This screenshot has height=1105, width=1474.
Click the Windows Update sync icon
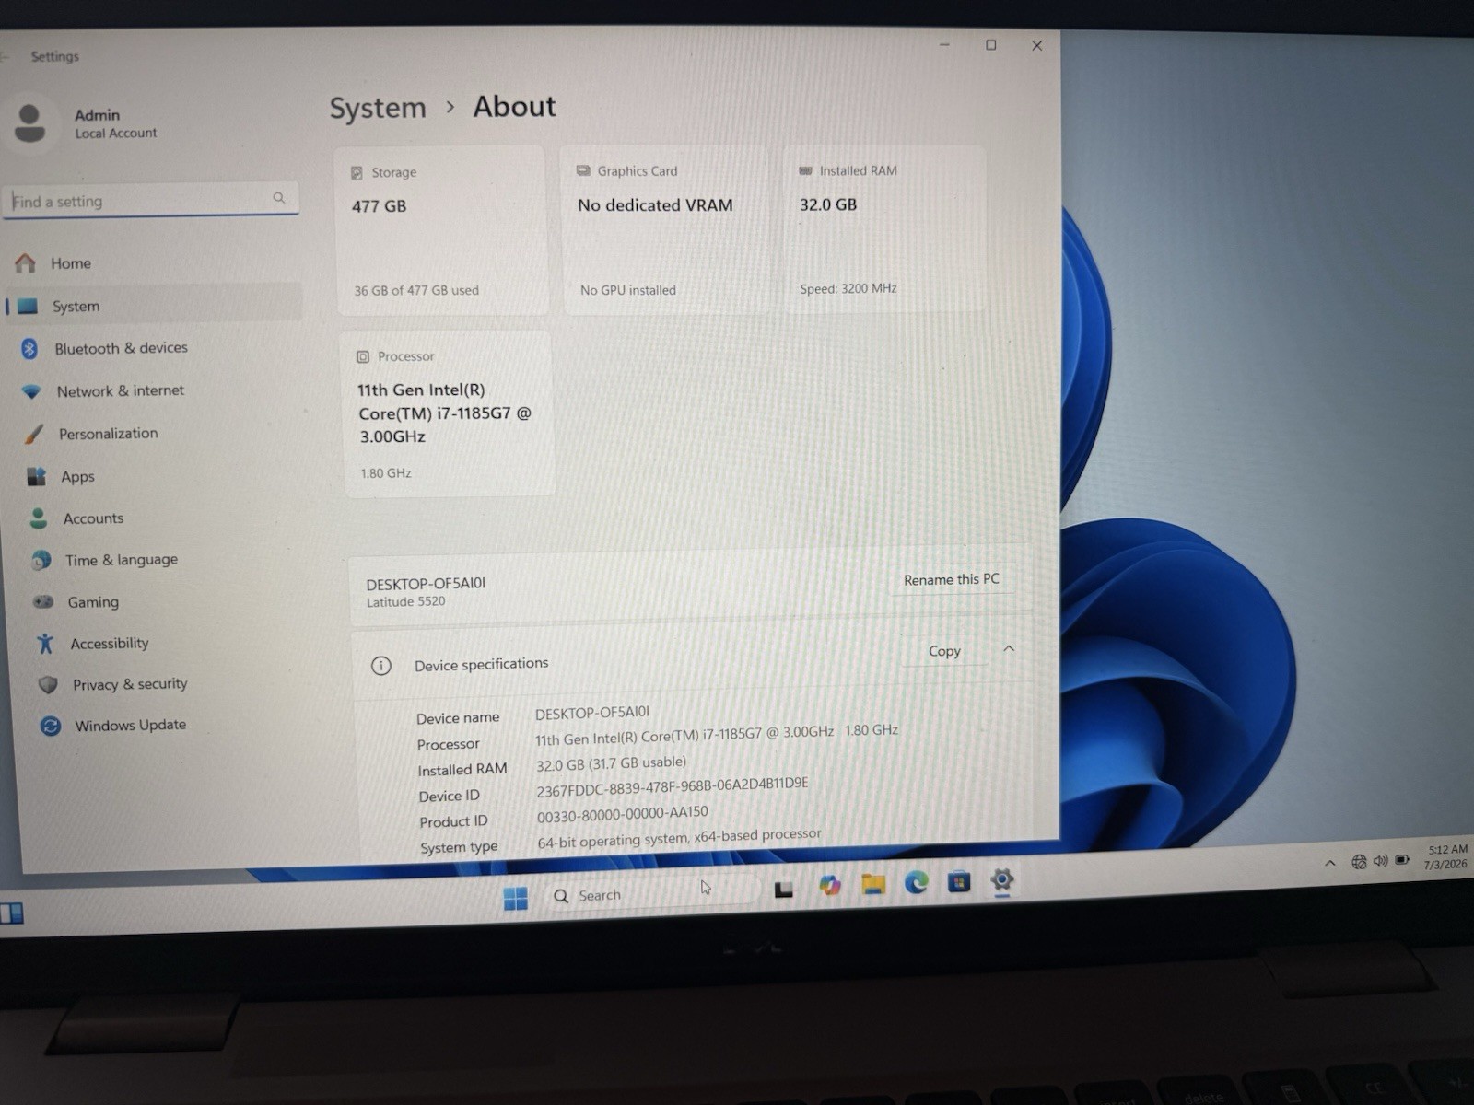51,727
